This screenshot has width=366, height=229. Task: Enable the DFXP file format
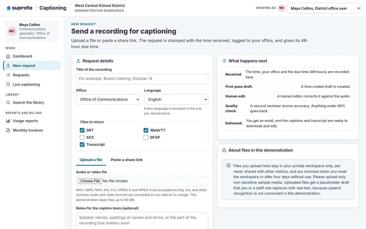pyautogui.click(x=146, y=137)
